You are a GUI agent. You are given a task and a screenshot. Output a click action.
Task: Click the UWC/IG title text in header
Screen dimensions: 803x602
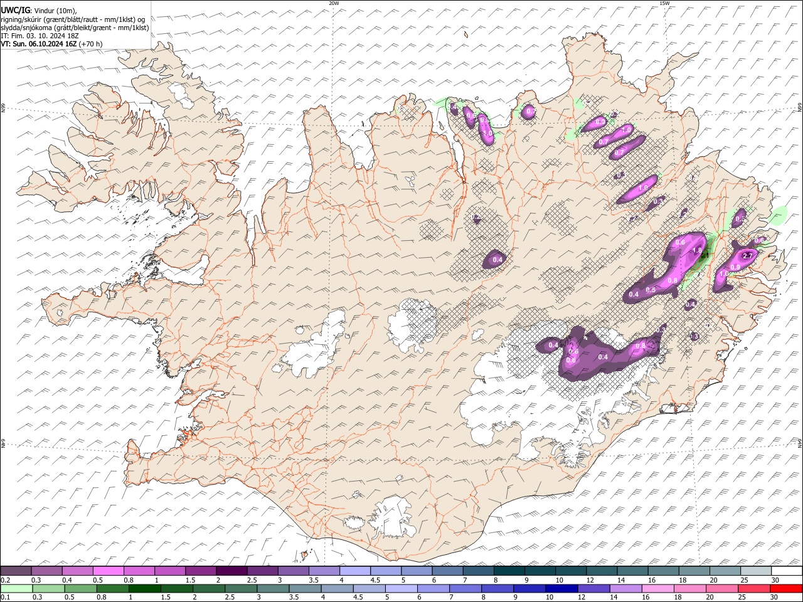pyautogui.click(x=15, y=10)
